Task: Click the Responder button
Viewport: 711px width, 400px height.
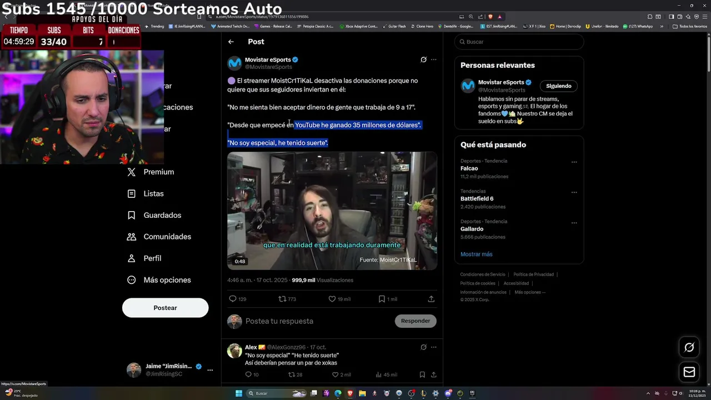Action: click(x=415, y=321)
